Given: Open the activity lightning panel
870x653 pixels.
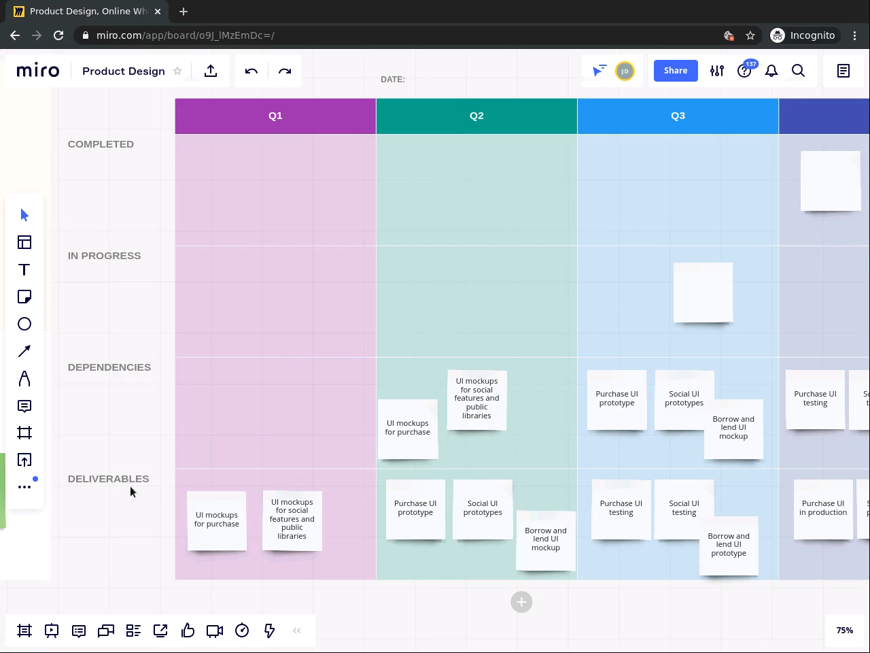Looking at the screenshot, I should click(269, 631).
